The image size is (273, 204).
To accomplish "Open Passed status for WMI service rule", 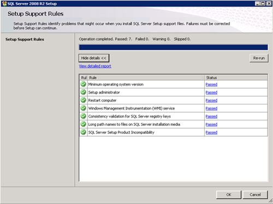I will (x=211, y=108).
